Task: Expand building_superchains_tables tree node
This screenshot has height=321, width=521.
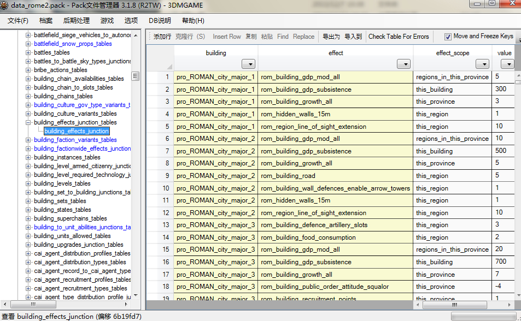Action: [28, 218]
